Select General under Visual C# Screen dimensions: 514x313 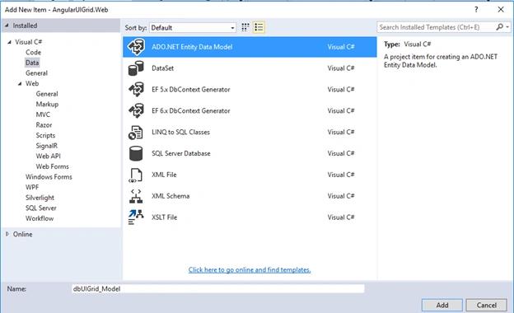(37, 73)
